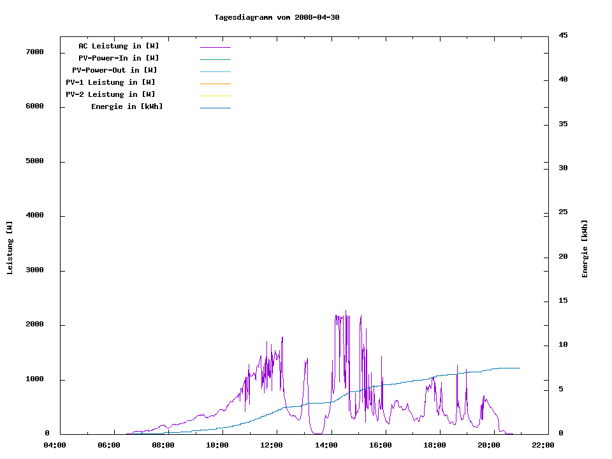This screenshot has width=612, height=459.
Task: Click the 2000 tick on the power axis
Action: point(34,324)
